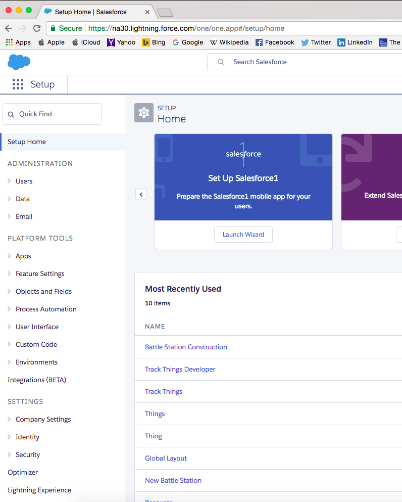Click the Quick Find magnifier icon
The image size is (402, 502).
[11, 114]
